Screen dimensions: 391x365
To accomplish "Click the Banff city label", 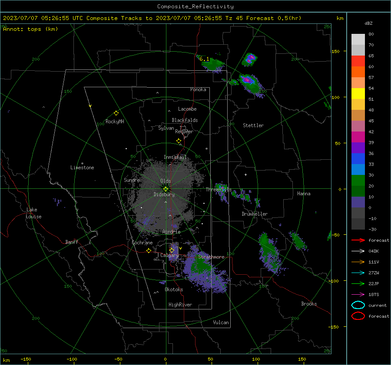I will [72, 242].
